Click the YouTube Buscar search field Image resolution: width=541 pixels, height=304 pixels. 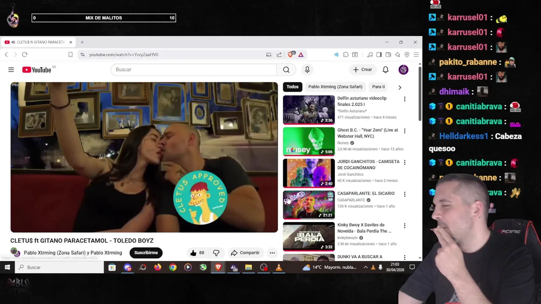[x=194, y=70]
